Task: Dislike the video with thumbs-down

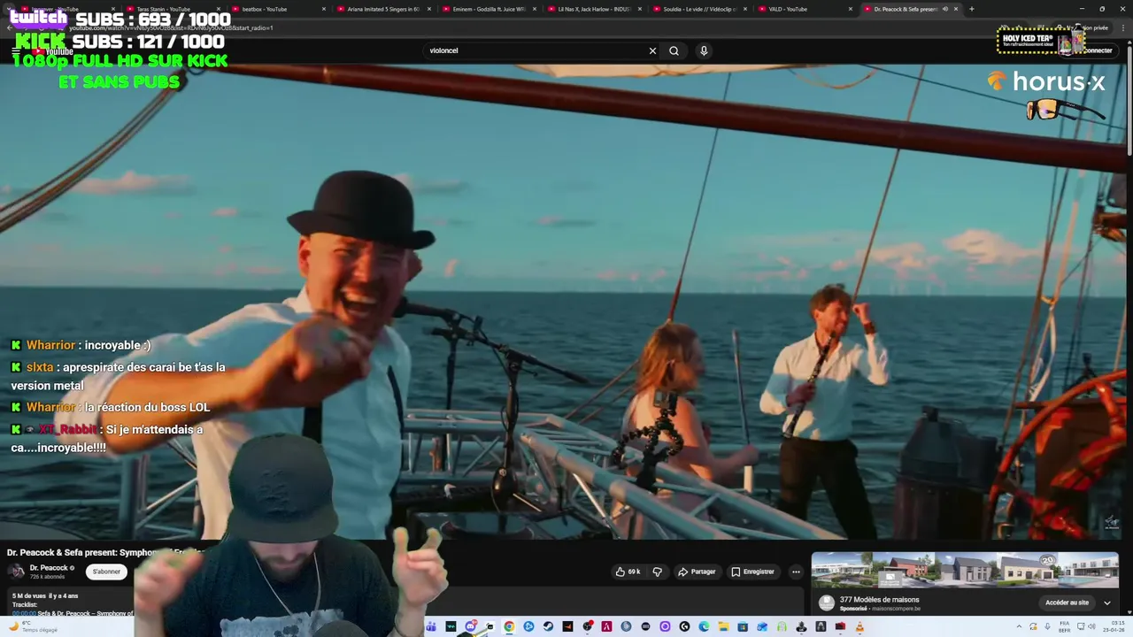Action: (657, 572)
